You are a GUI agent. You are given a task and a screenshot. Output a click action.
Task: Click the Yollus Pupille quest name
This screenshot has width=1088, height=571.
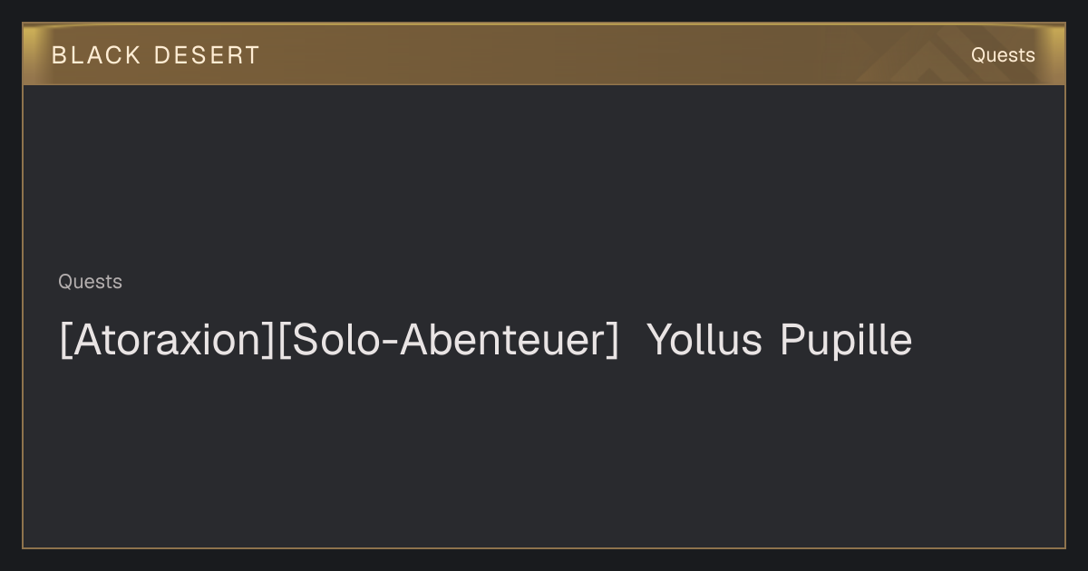tap(780, 341)
